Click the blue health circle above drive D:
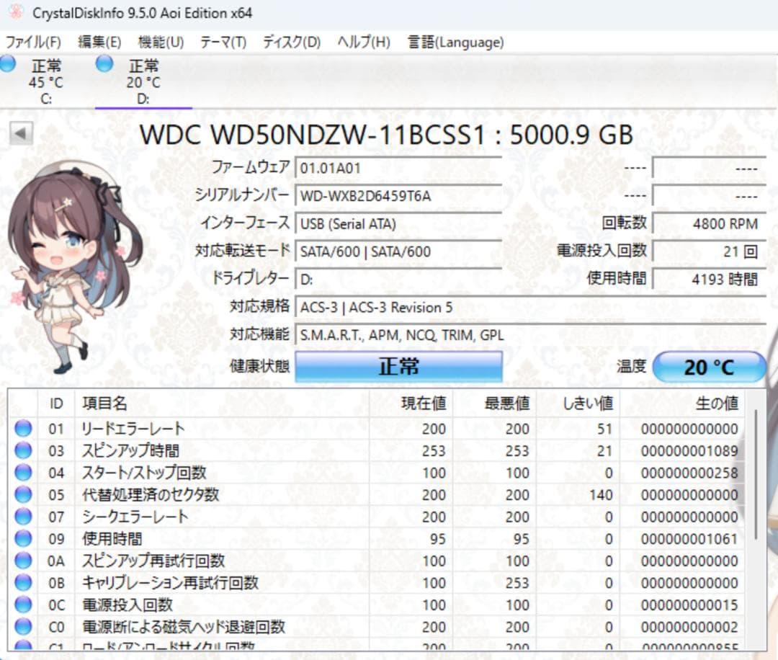 [104, 64]
